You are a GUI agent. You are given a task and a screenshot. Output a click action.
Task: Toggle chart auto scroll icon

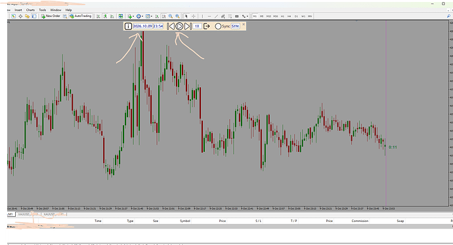click(157, 16)
